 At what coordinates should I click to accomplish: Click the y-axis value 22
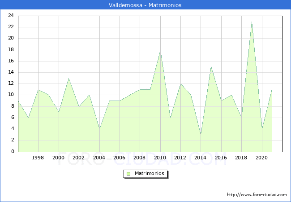[x=11, y=27]
